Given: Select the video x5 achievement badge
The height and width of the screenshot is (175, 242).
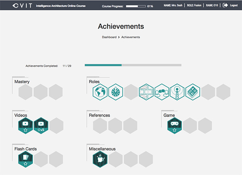Looking at the screenshot, I should coord(41,126).
